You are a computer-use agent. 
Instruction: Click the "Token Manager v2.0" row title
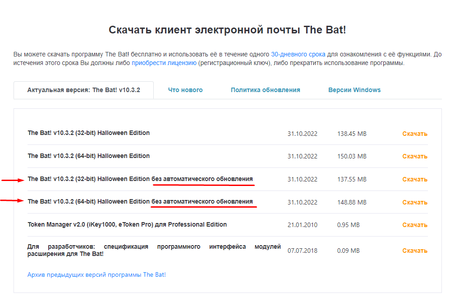(127, 224)
